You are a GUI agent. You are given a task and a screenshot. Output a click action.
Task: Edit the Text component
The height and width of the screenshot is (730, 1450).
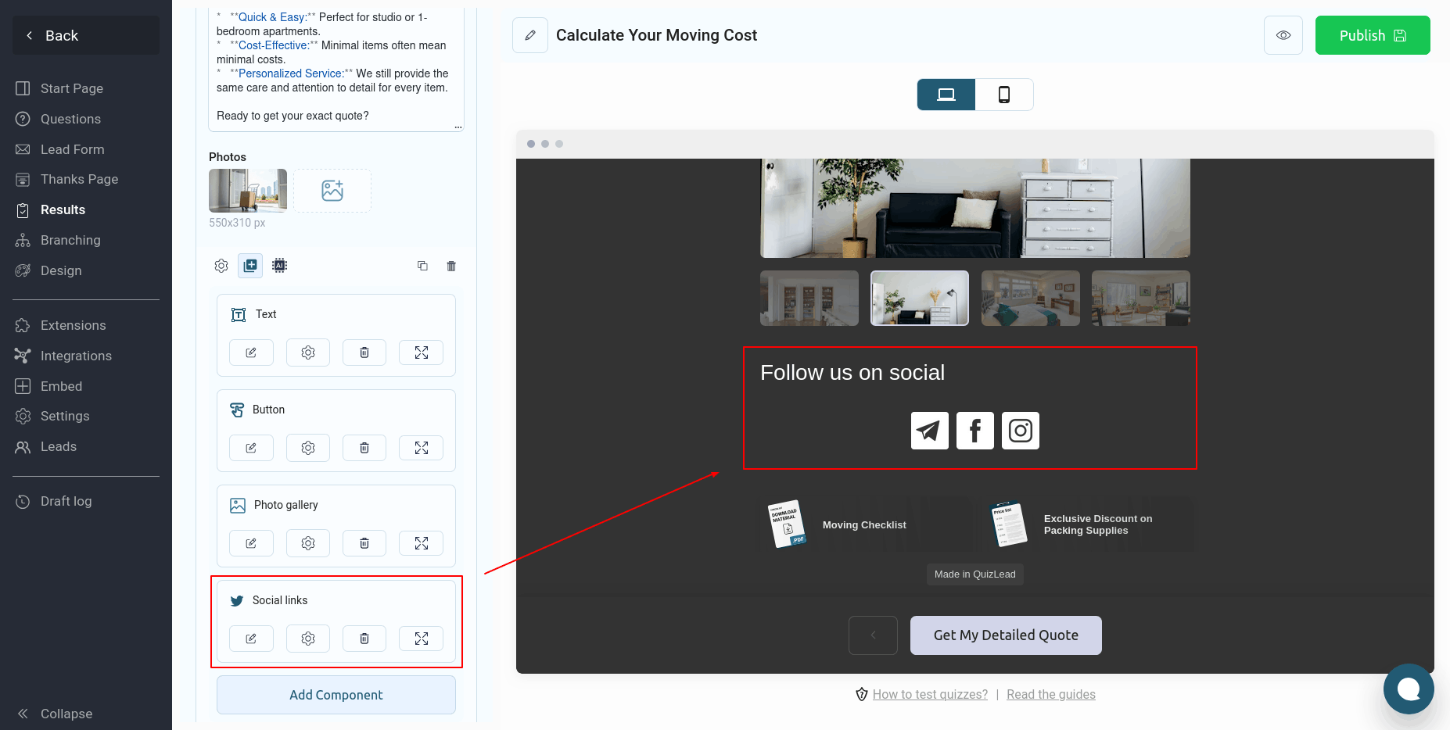251,352
